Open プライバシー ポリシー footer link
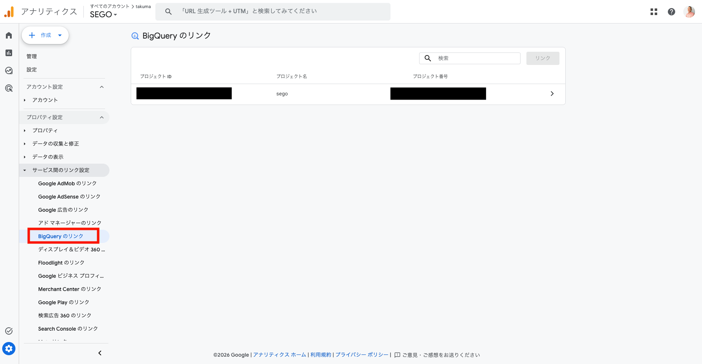Image resolution: width=702 pixels, height=364 pixels. [362, 355]
